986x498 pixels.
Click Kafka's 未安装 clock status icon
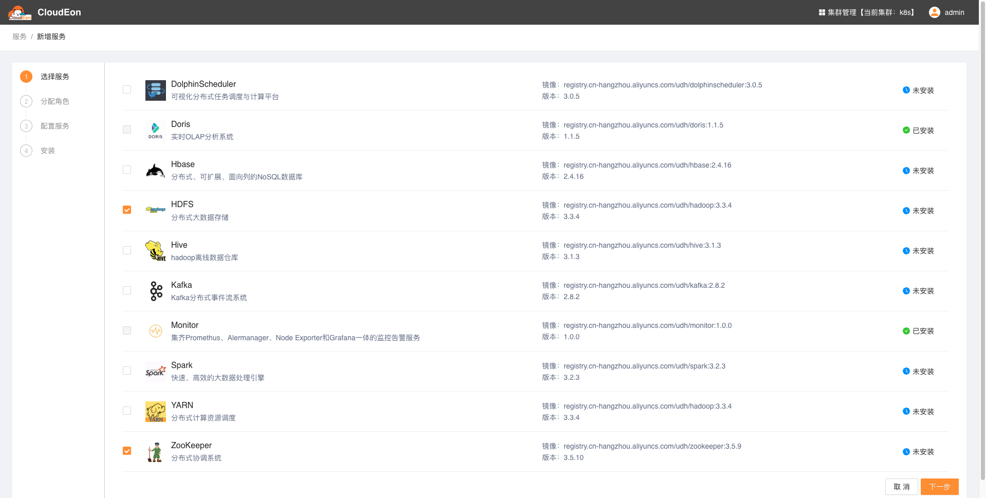tap(906, 291)
